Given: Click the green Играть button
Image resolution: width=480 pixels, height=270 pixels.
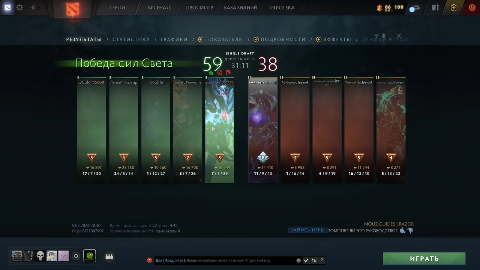Looking at the screenshot, I should [x=424, y=259].
